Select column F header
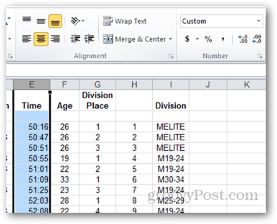This screenshot has width=277, height=224. 65,84
